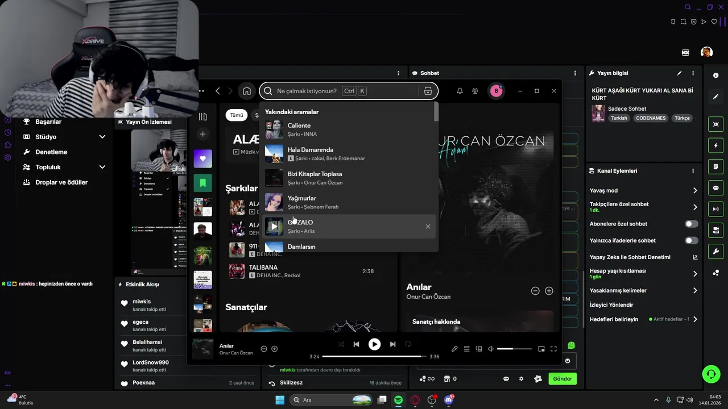The width and height of the screenshot is (728, 409).
Task: Expand the Topluluk sidebar menu
Action: click(x=102, y=167)
